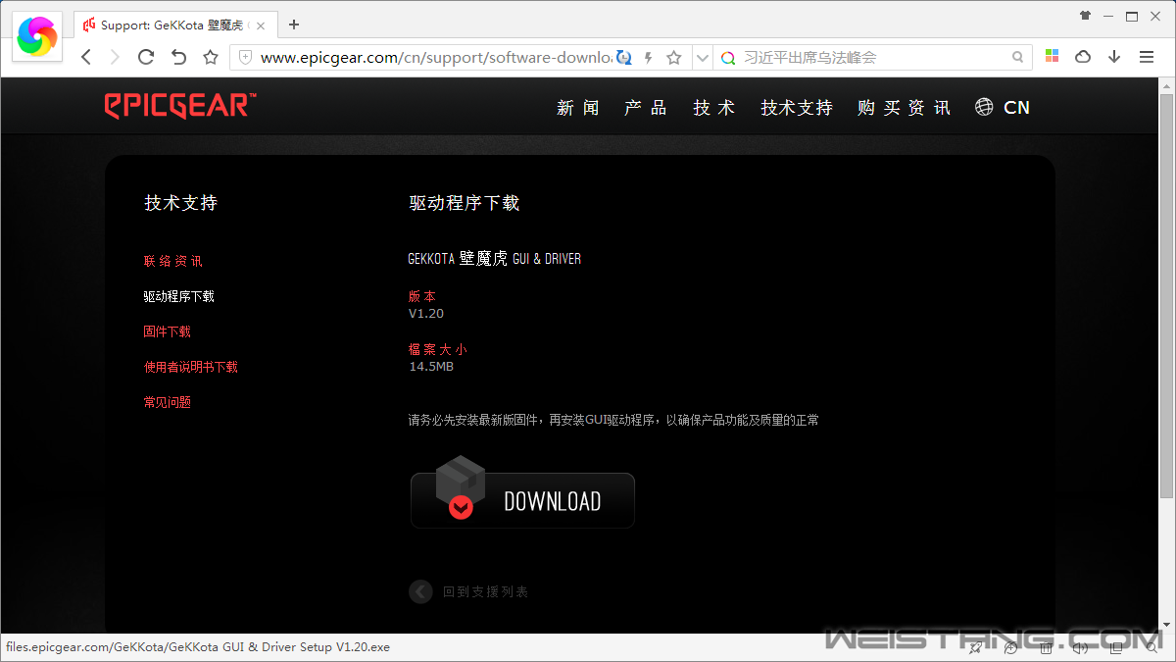Open a new tab with plus button

pos(294,25)
